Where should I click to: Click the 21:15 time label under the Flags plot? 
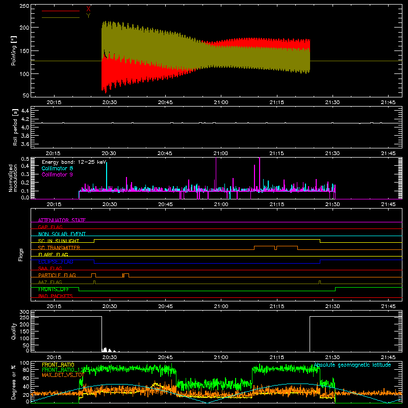pos(276,307)
